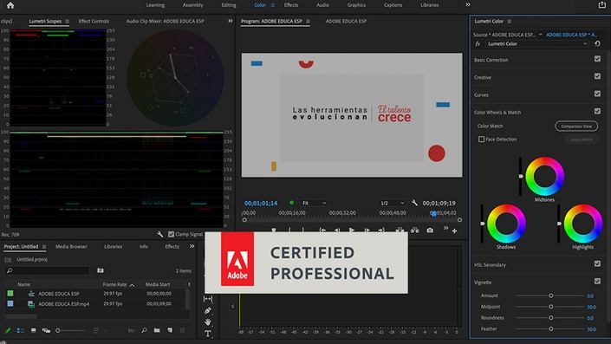
Task: Expand the Creative section
Action: 483,77
